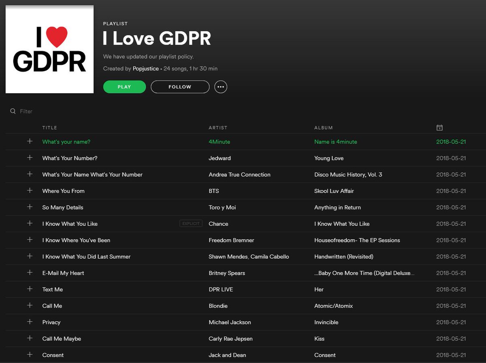
Task: Open artist Toro y Moi
Action: pos(222,207)
